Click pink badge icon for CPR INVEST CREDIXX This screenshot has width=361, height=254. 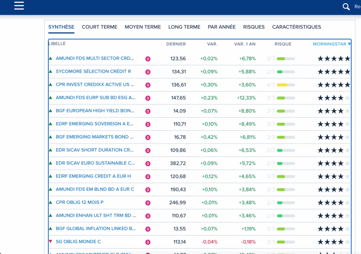point(148,85)
